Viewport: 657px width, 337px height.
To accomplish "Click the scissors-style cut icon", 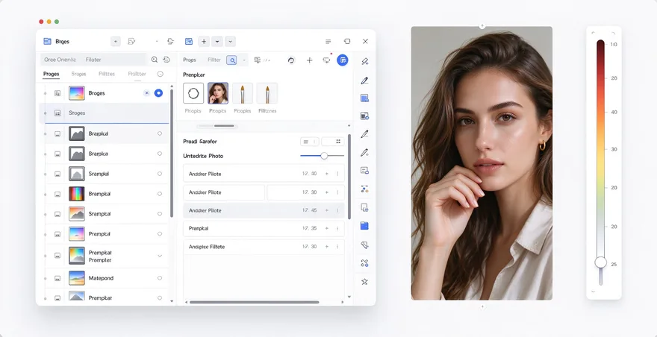I will (364, 263).
